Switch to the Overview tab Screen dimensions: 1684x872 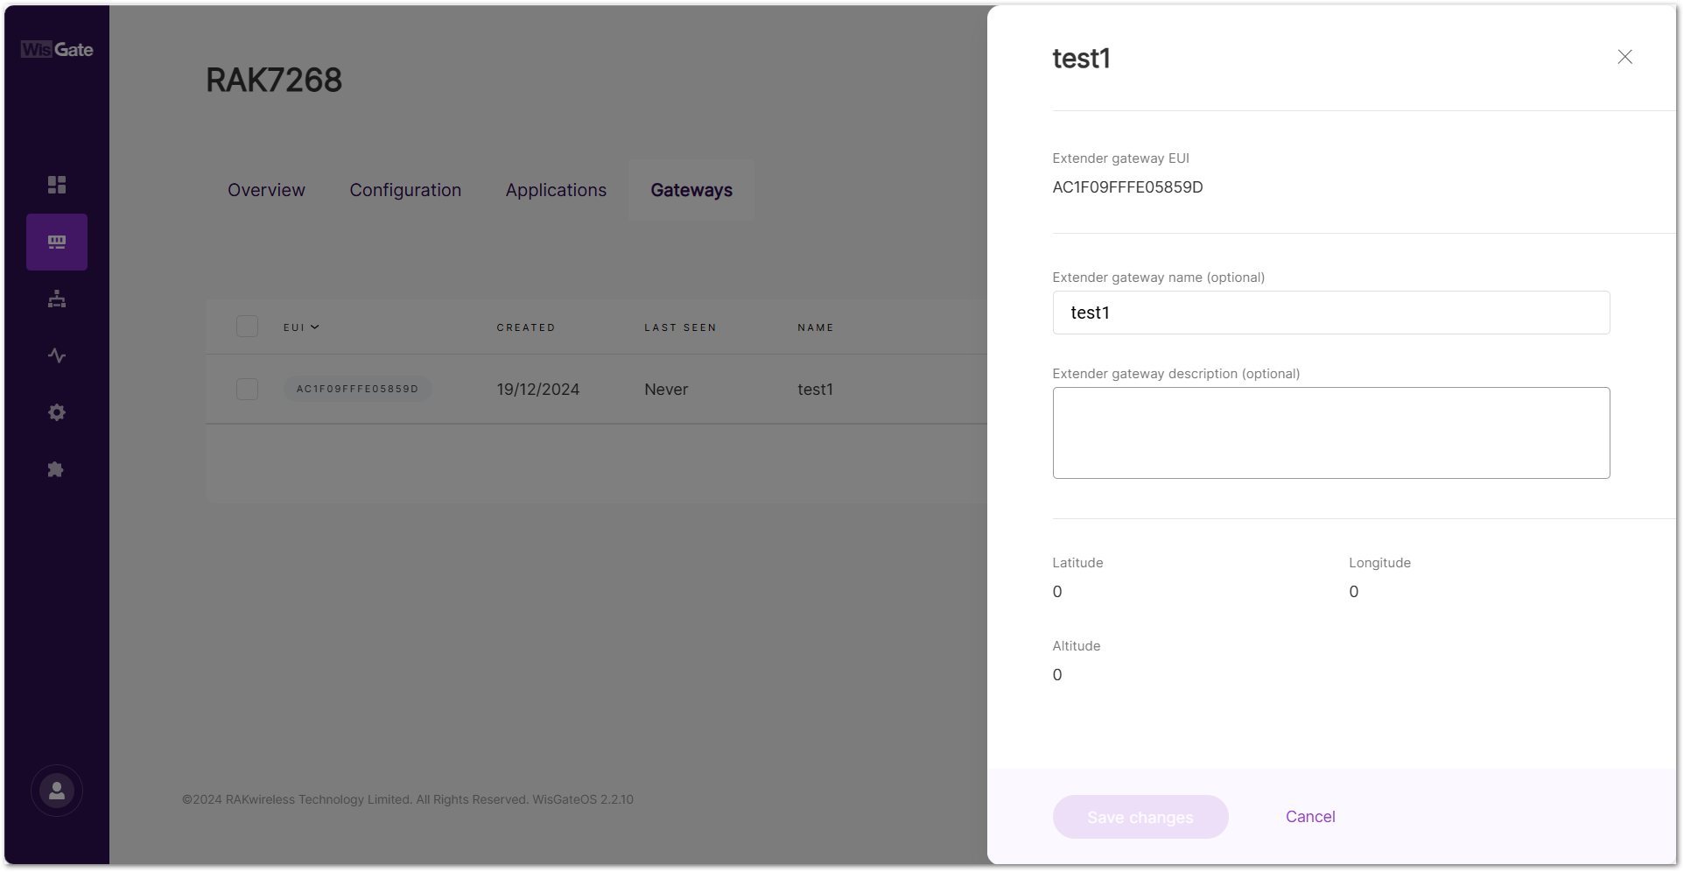[x=266, y=190]
